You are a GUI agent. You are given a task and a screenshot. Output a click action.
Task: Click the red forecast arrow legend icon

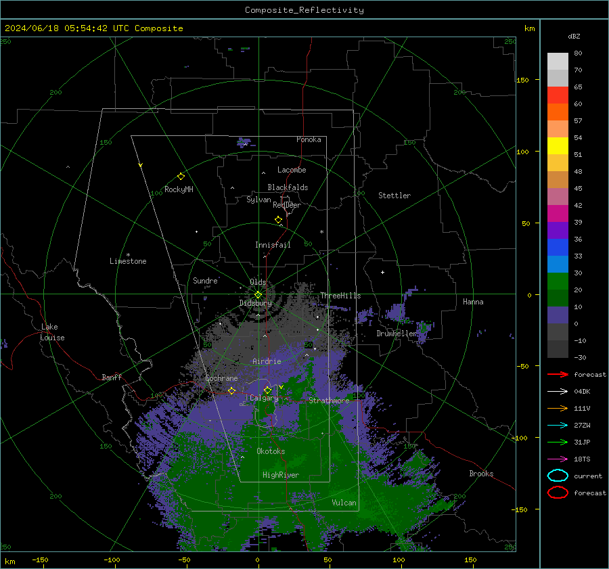click(x=558, y=374)
